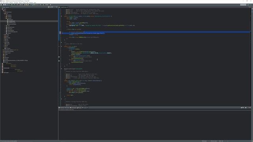Switch to the Search tab
The height and width of the screenshot is (142, 253).
click(x=79, y=108)
